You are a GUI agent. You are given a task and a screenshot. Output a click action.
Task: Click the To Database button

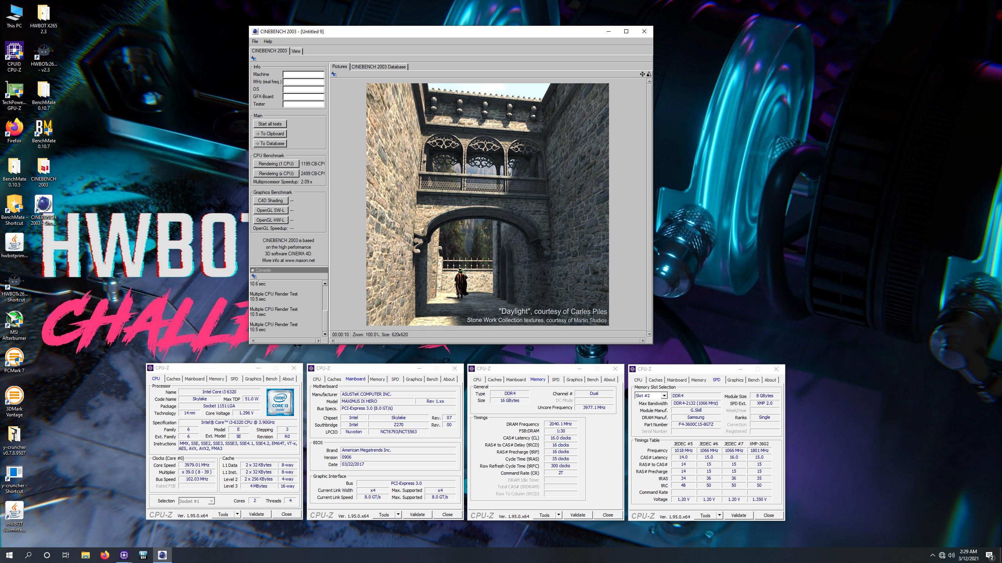[x=270, y=143]
